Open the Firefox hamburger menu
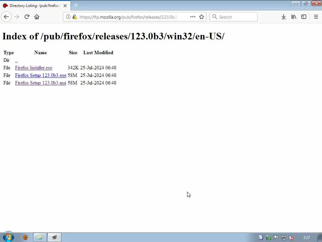 316,17
